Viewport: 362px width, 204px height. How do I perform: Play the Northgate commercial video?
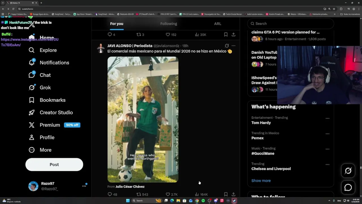143,120
